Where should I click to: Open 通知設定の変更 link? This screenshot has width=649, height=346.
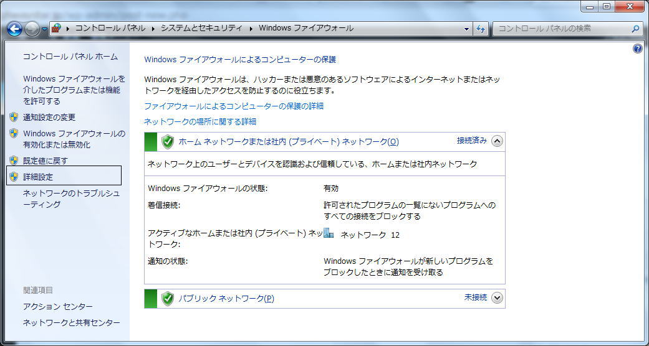[49, 118]
